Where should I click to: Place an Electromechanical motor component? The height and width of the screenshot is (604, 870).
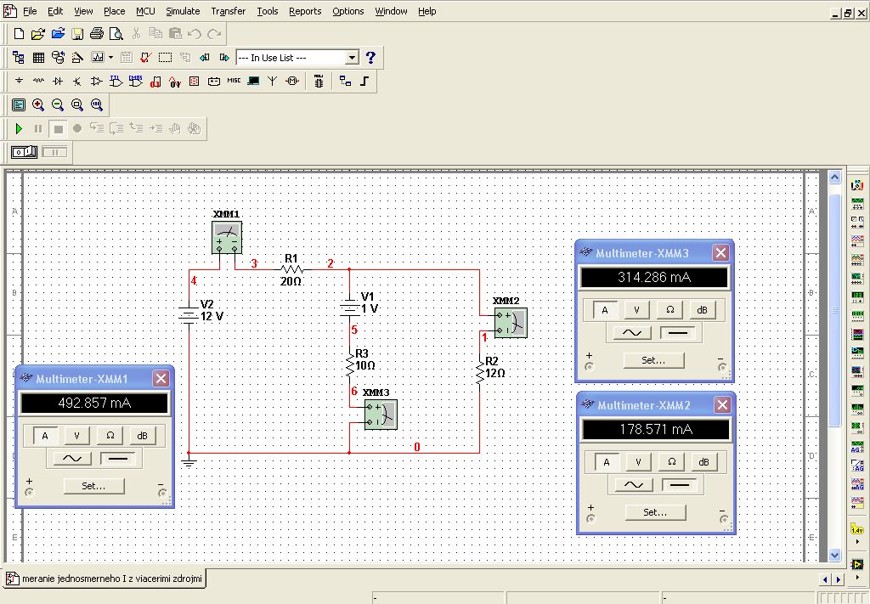[292, 81]
